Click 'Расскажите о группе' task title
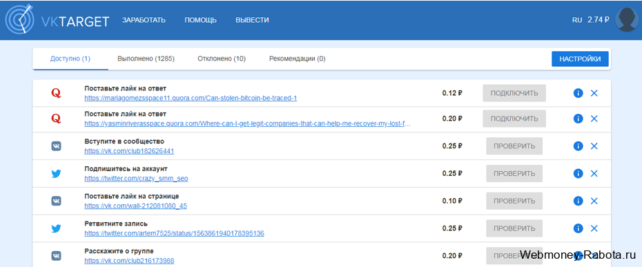 click(x=119, y=251)
